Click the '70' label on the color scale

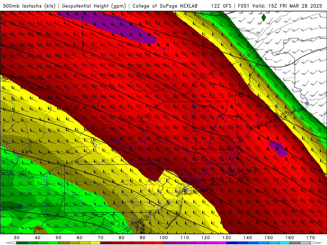click(x=101, y=238)
